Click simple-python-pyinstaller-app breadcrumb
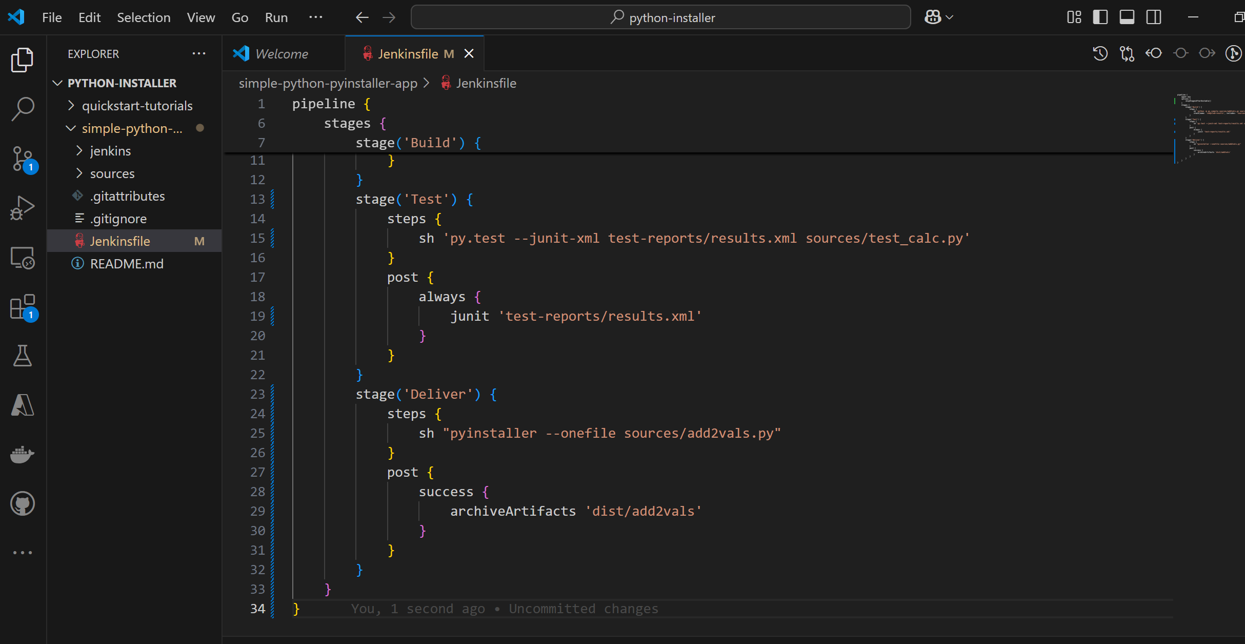This screenshot has height=644, width=1245. click(x=328, y=83)
